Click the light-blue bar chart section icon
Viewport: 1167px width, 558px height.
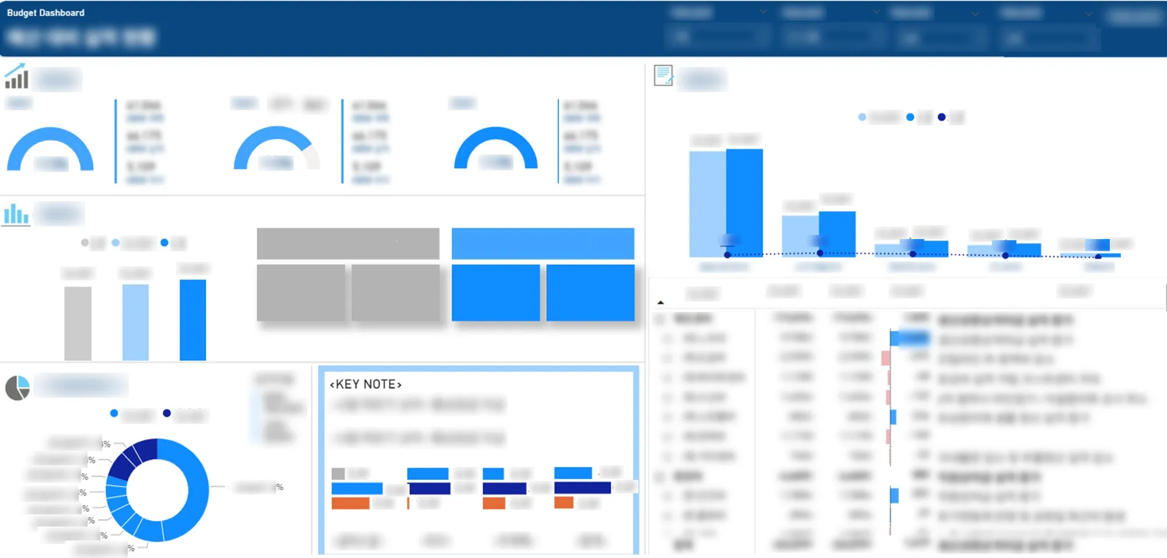(16, 215)
